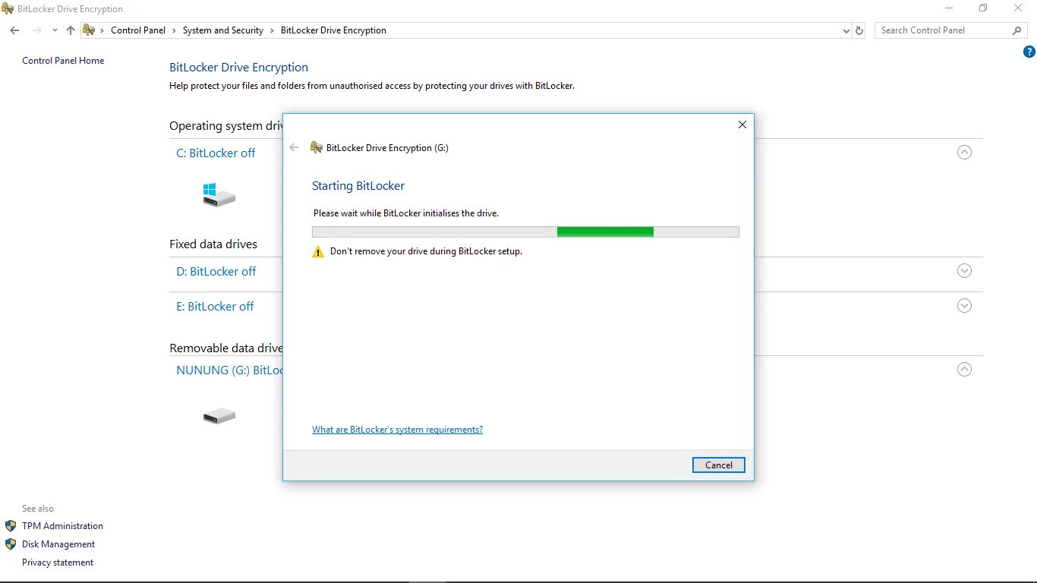Viewport: 1037px width, 583px height.
Task: Click the yellow warning triangle icon
Action: pyautogui.click(x=318, y=252)
